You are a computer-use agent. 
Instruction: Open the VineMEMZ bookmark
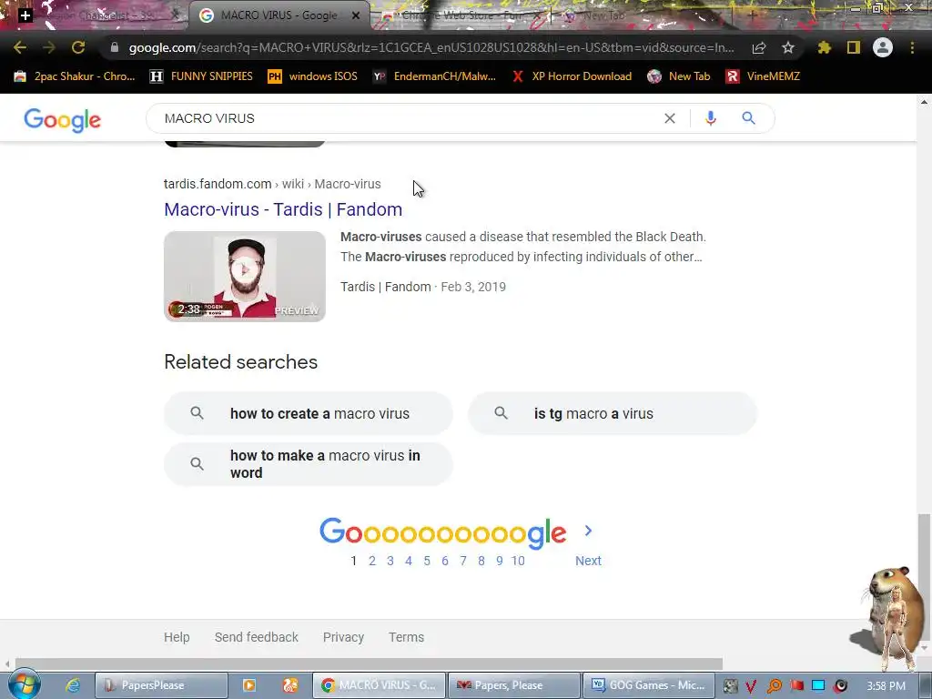click(x=764, y=76)
